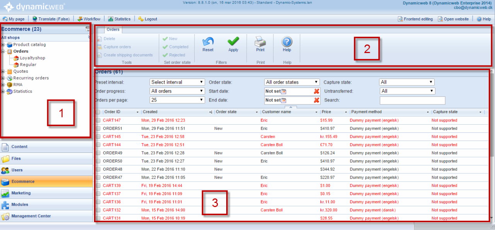Toggle the select-all checkbox in header
495x230 pixels.
98,112
